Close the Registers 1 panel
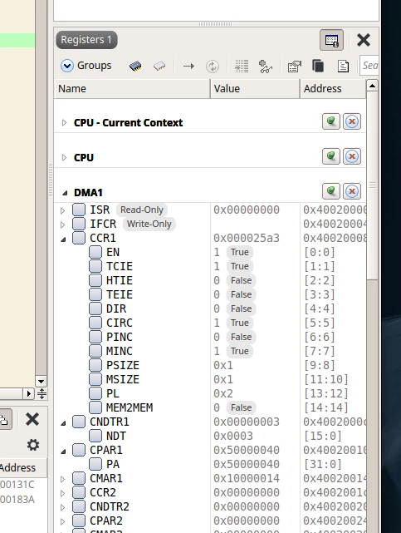 click(364, 40)
